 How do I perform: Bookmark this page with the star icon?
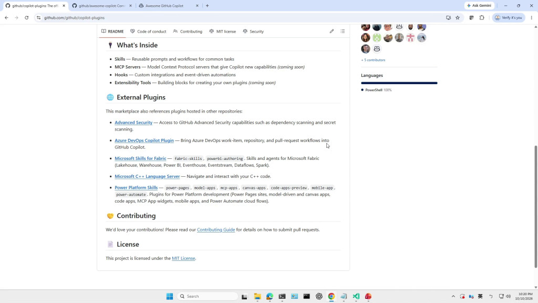coord(458,17)
